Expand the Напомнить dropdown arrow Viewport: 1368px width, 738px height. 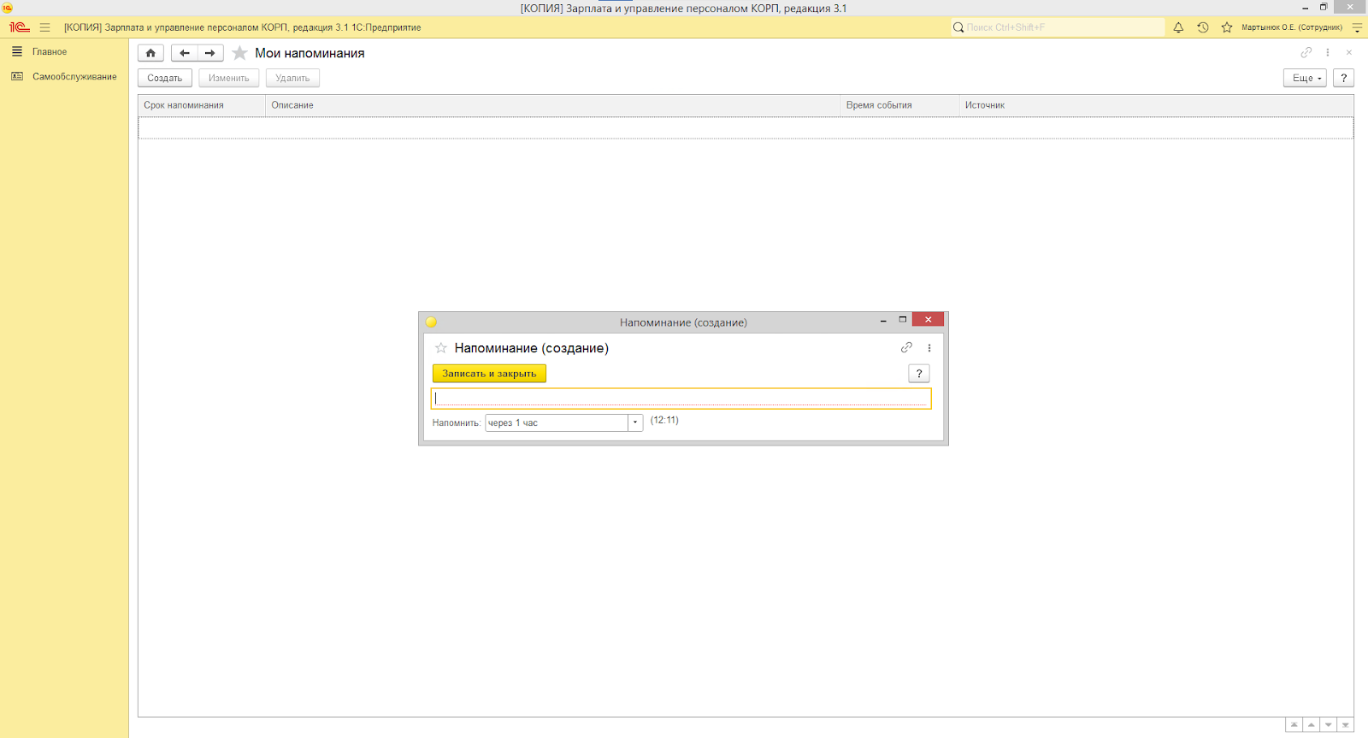[635, 422]
